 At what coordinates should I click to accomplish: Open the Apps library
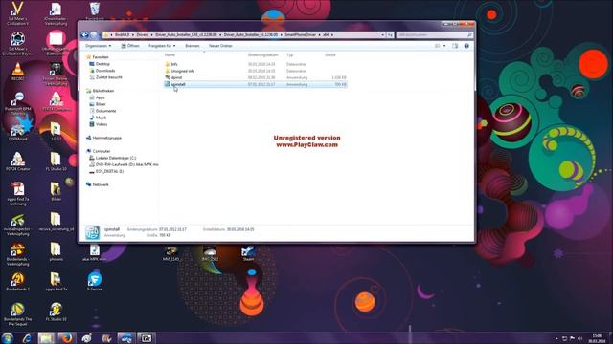[100, 97]
